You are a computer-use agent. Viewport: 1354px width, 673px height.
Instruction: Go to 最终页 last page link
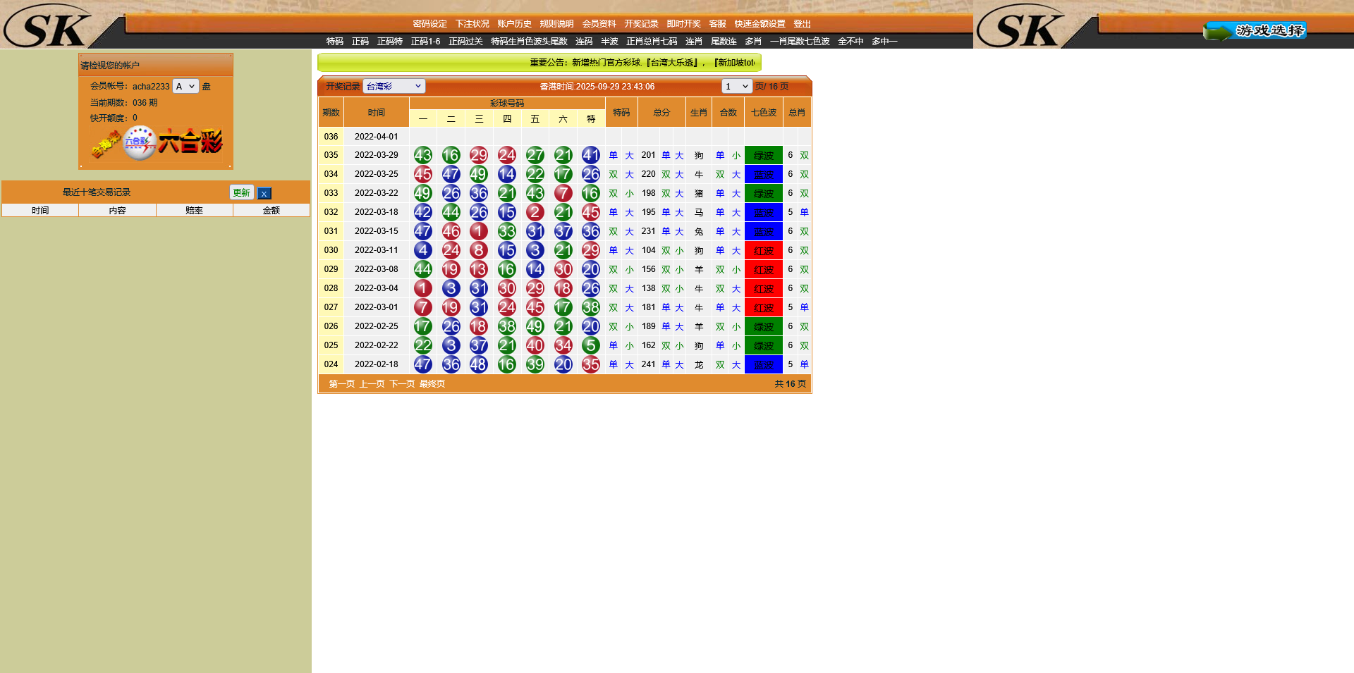432,384
